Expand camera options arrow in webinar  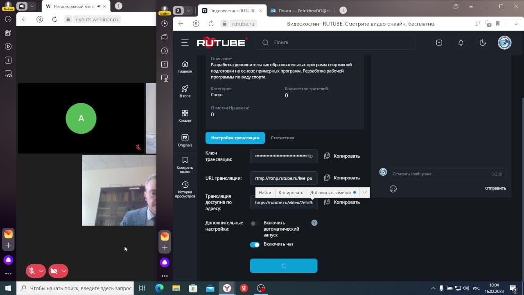coord(64,271)
